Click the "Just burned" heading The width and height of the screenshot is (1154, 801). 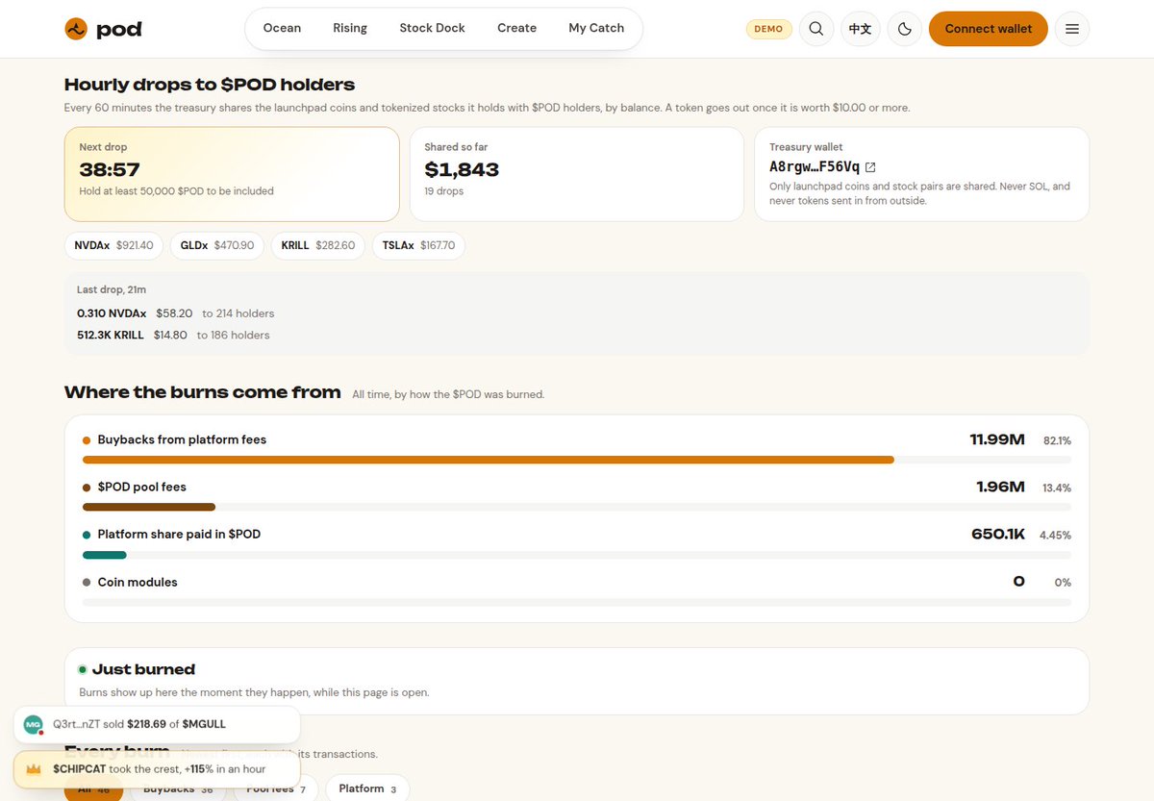[143, 669]
